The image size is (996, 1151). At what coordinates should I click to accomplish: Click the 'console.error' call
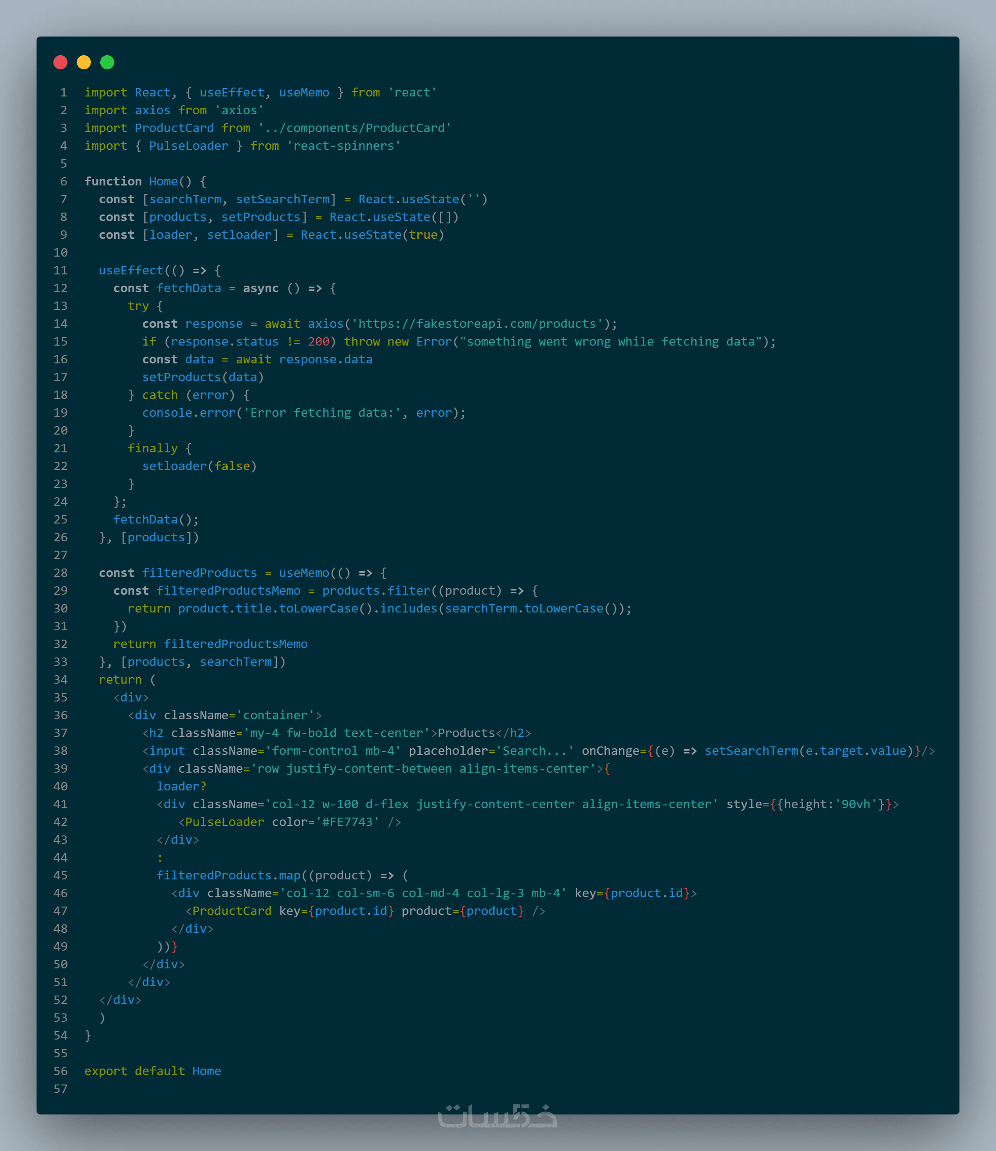pos(189,413)
